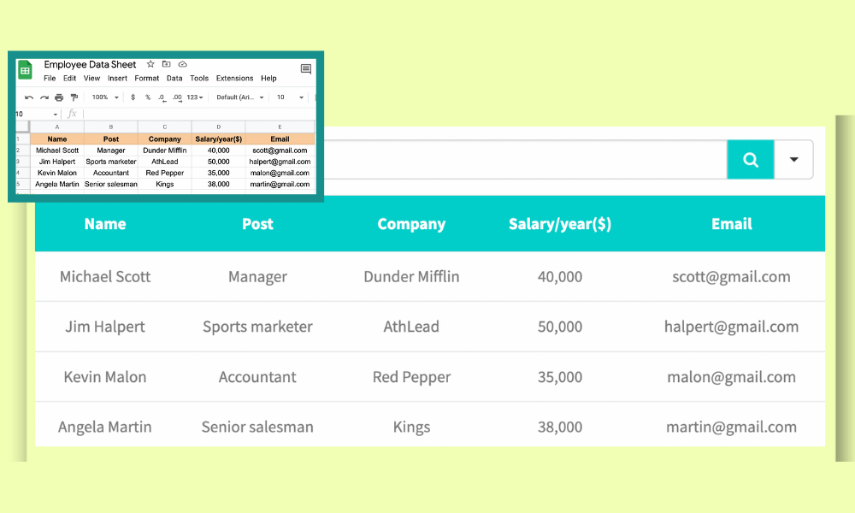Click the move to folder icon
855x513 pixels.
(167, 64)
